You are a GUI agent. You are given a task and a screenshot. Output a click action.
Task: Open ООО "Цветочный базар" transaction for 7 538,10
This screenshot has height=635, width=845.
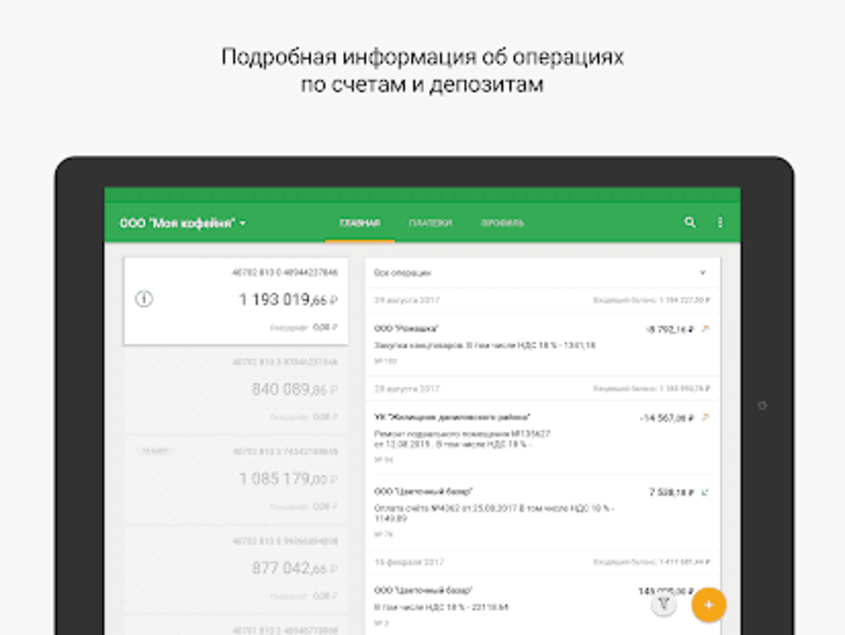543,512
